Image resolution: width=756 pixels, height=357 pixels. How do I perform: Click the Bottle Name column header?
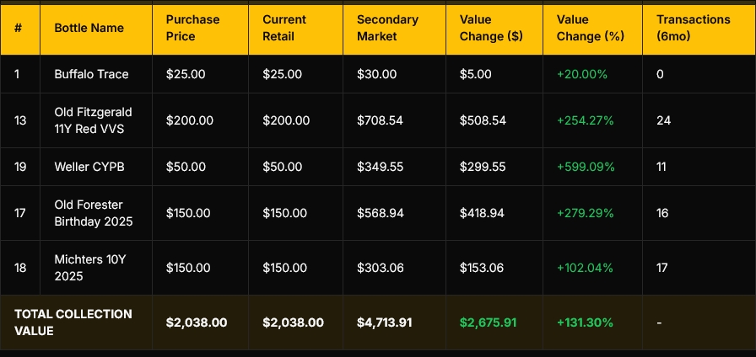(89, 28)
